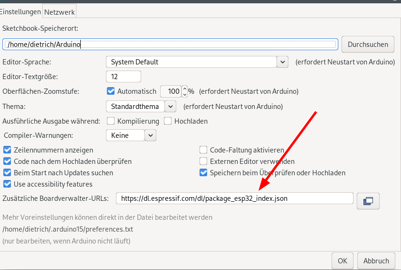
Task: Disable Zeilennummern anzeigen
Action: click(7, 150)
